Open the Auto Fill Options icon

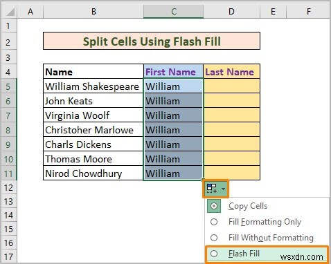[211, 189]
